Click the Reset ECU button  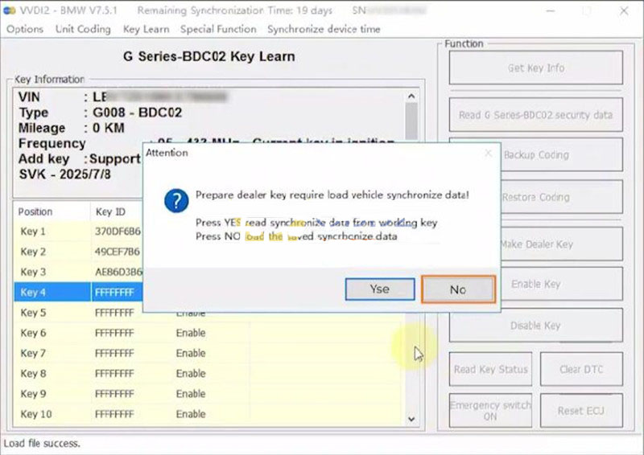[581, 411]
